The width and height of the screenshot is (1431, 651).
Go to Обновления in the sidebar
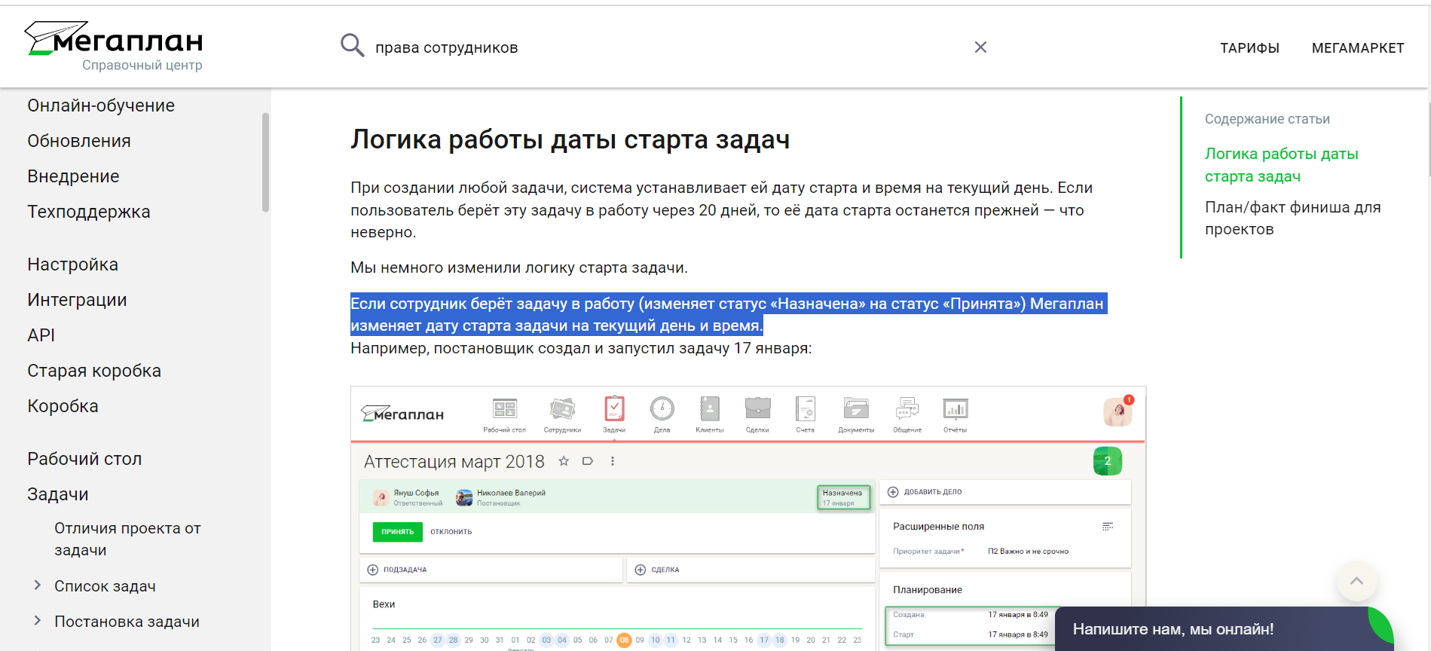79,141
